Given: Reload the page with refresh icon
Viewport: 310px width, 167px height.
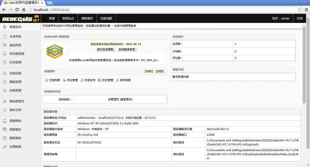Looking at the screenshot, I should point(17,10).
